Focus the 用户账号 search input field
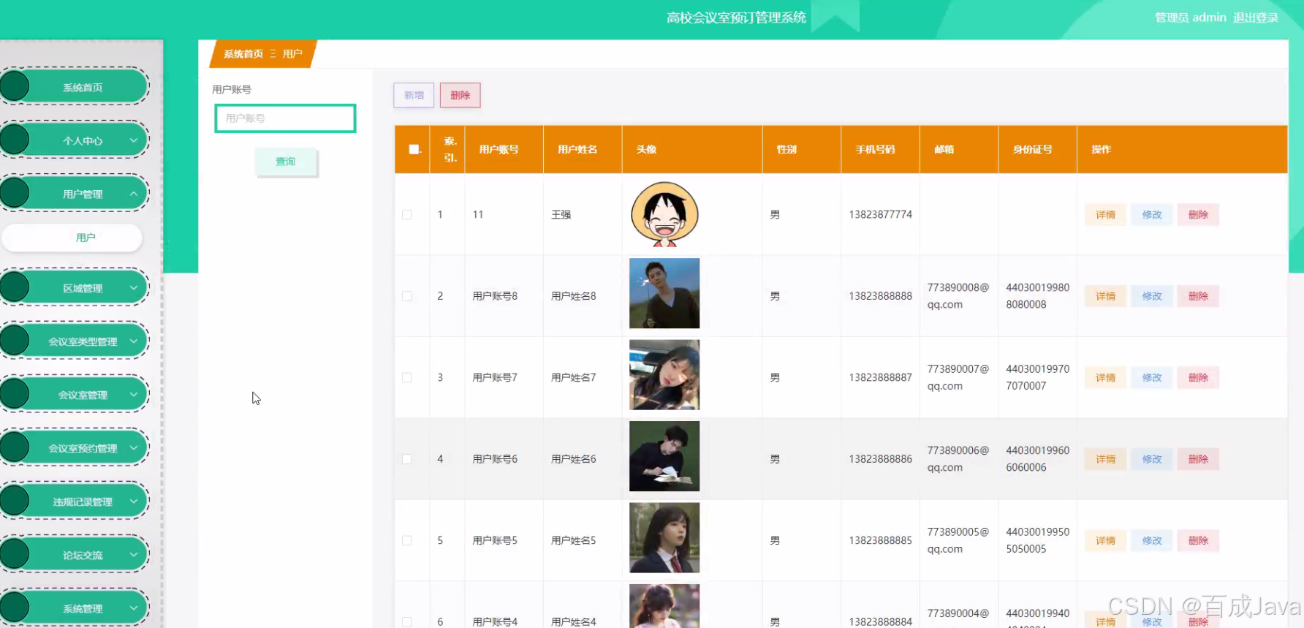The image size is (1304, 628). click(x=285, y=118)
